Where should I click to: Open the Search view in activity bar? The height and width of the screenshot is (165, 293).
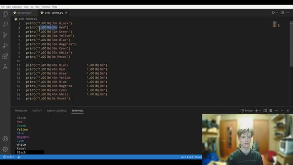click(x=5, y=24)
